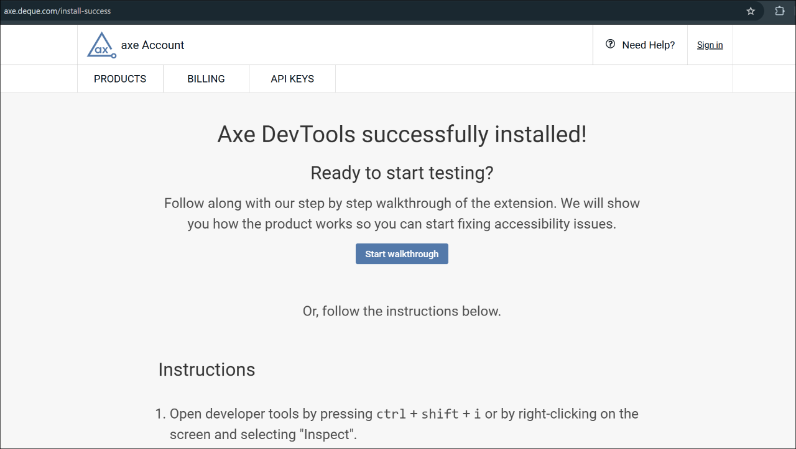Open the PRODUCTS tab
This screenshot has height=449, width=796.
119,78
